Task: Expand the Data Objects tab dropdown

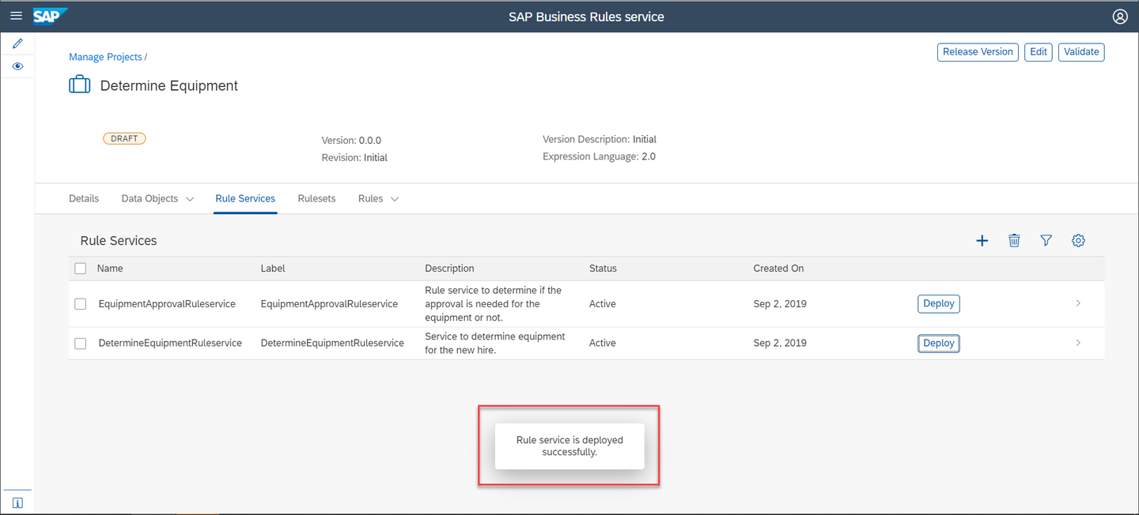Action: click(190, 199)
